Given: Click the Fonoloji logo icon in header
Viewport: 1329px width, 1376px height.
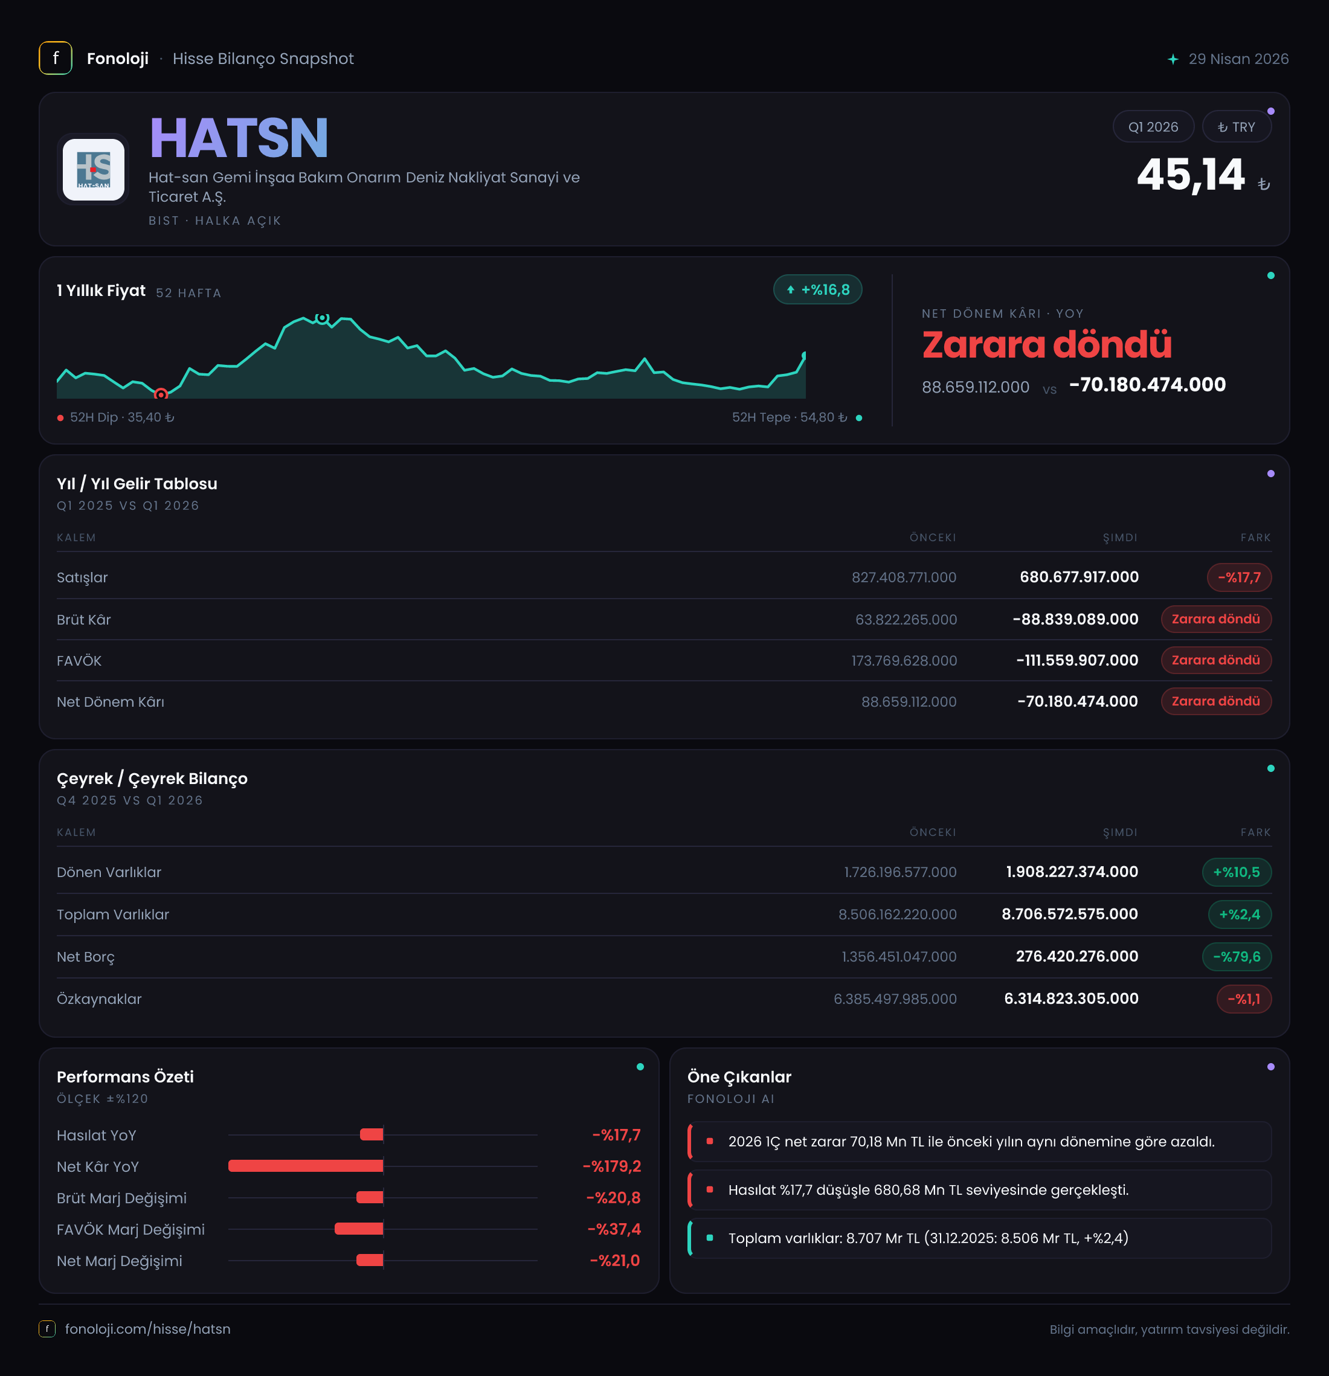Looking at the screenshot, I should [56, 58].
